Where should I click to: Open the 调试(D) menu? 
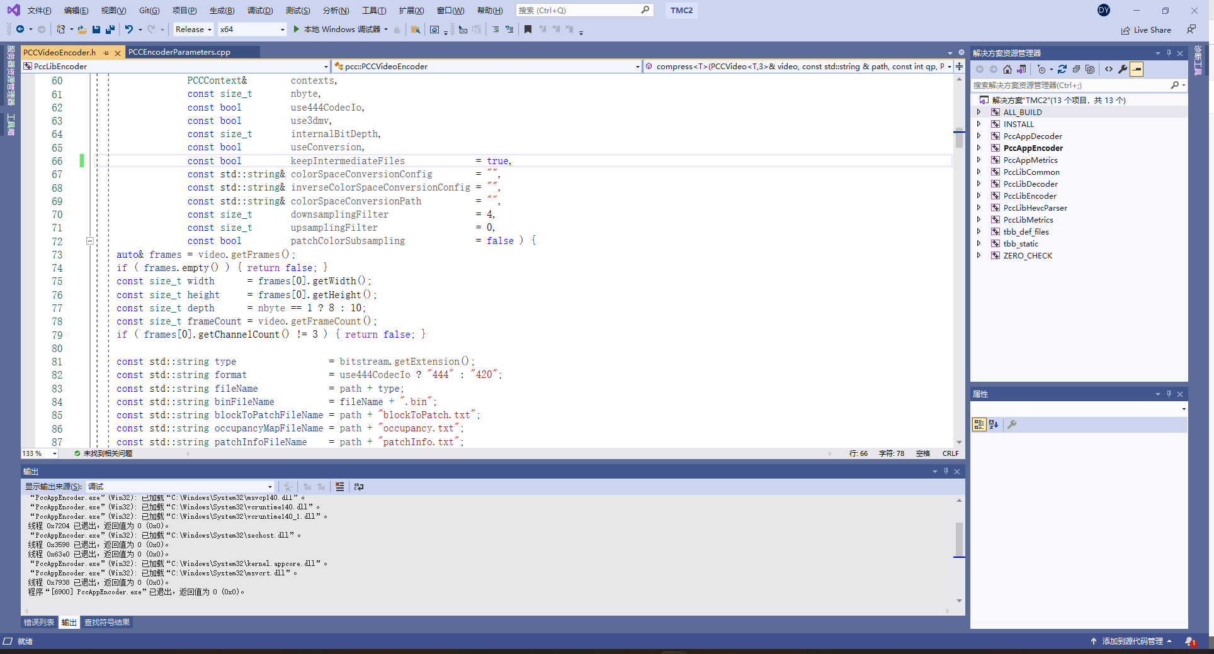pos(260,10)
